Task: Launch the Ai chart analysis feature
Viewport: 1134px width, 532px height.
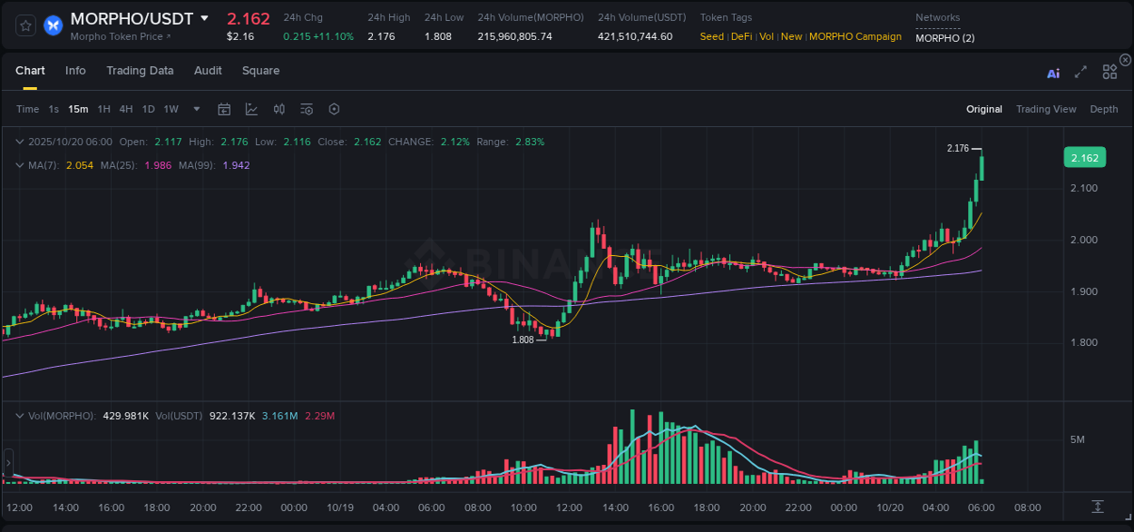Action: (x=1052, y=73)
